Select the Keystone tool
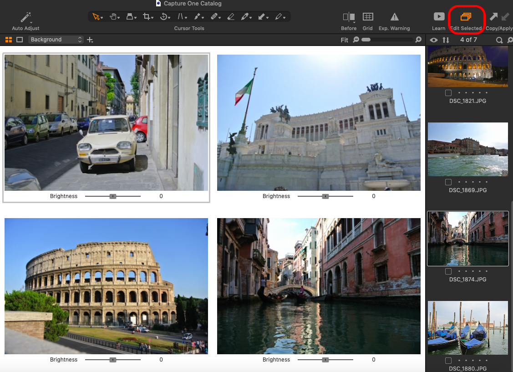The height and width of the screenshot is (372, 513). [180, 16]
